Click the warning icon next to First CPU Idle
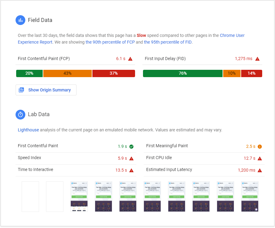 click(x=259, y=158)
